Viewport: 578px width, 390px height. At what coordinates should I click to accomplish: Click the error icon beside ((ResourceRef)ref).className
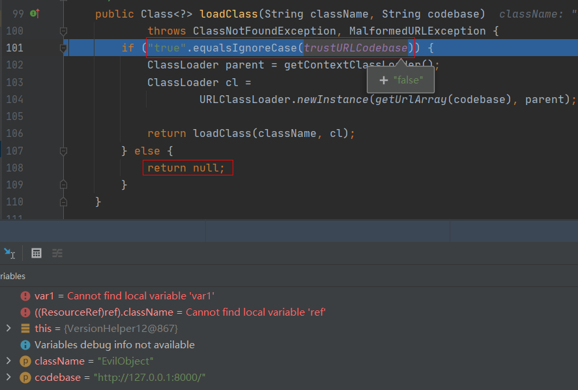[25, 312]
